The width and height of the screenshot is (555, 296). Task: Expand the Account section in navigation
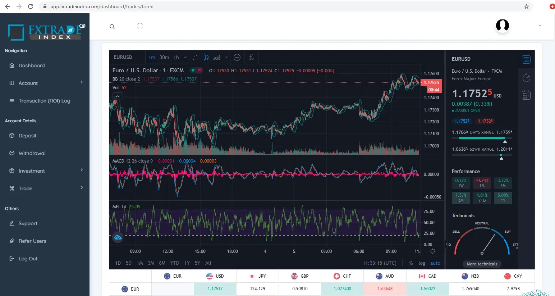tap(28, 83)
